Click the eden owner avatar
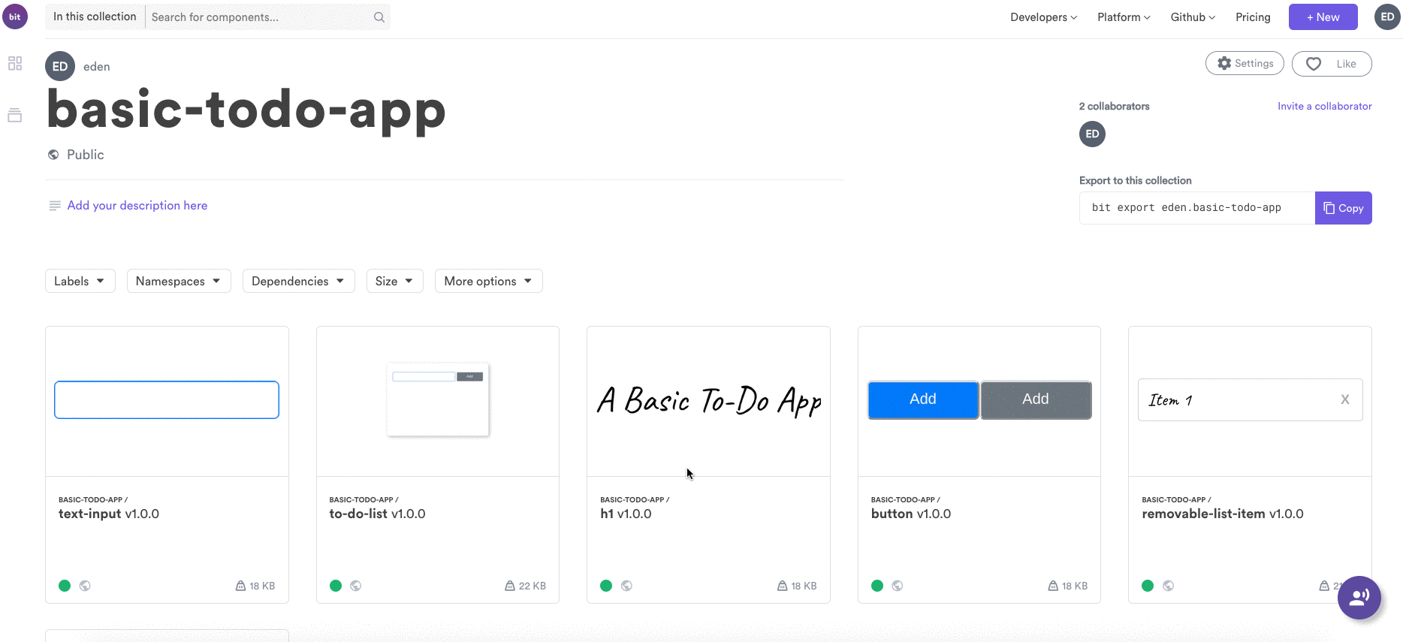This screenshot has height=642, width=1403. coord(60,66)
